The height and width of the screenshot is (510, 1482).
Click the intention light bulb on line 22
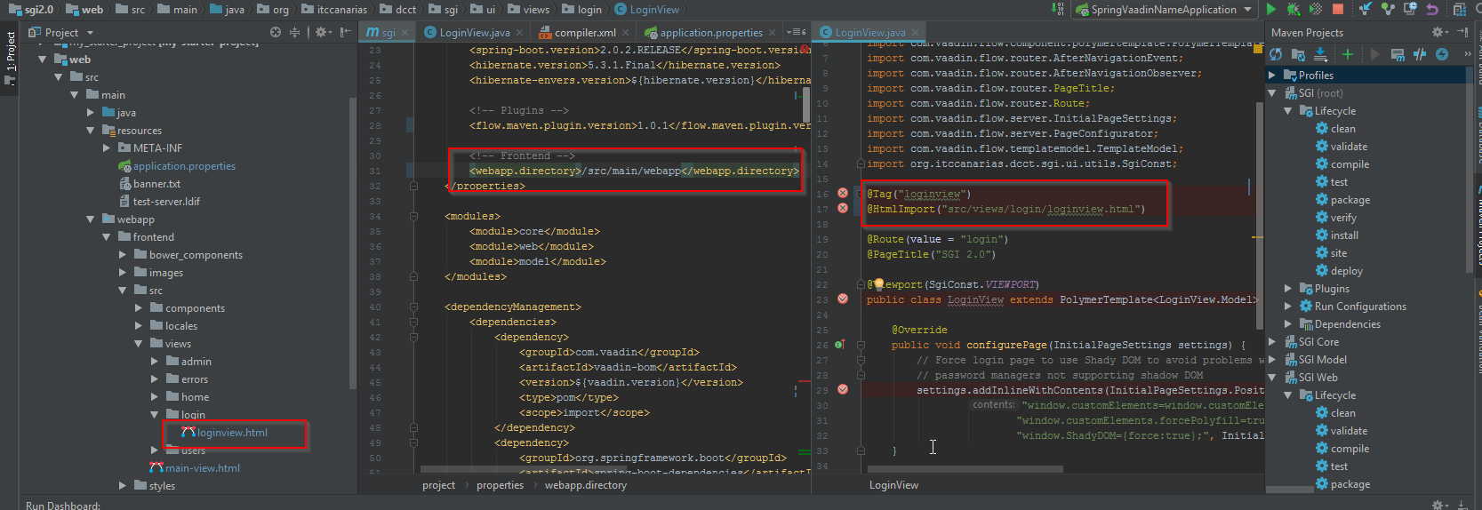tap(878, 284)
